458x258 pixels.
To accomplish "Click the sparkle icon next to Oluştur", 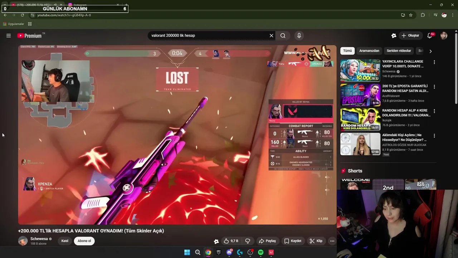I will click(394, 35).
